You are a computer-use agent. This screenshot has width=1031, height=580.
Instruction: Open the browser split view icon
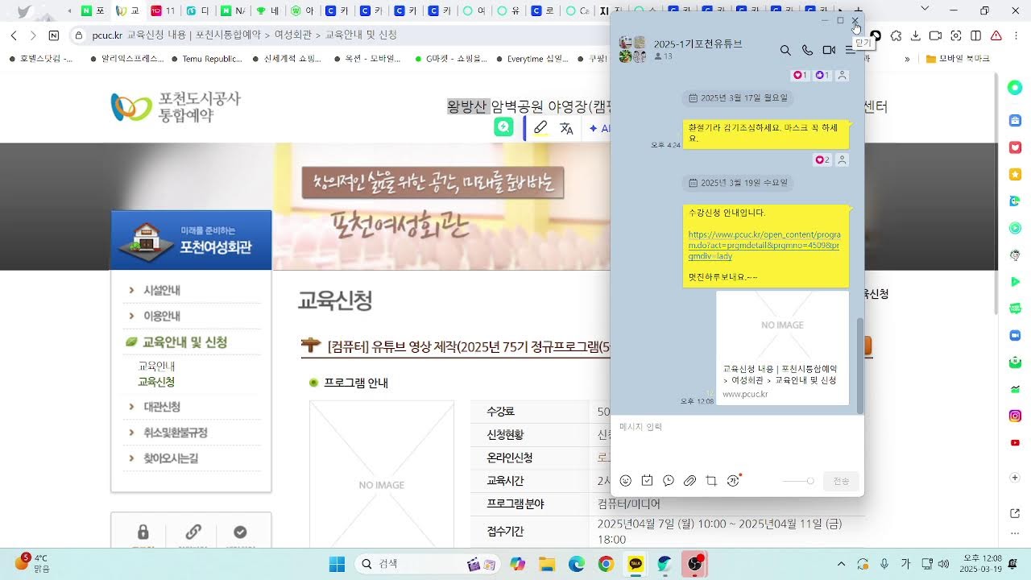pyautogui.click(x=976, y=35)
